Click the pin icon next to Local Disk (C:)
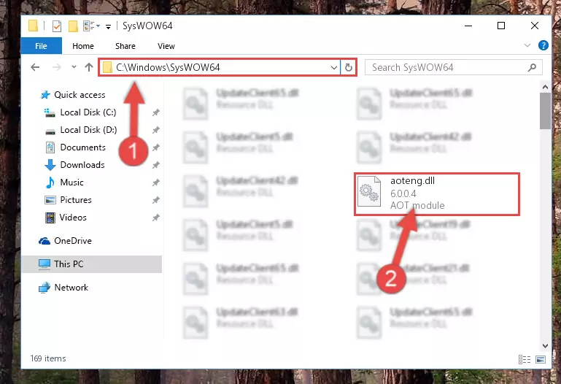The width and height of the screenshot is (561, 384). [x=155, y=112]
